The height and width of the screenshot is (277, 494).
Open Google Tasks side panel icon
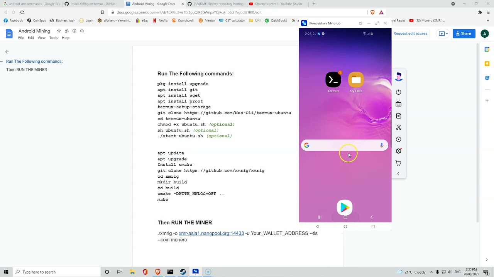[487, 78]
